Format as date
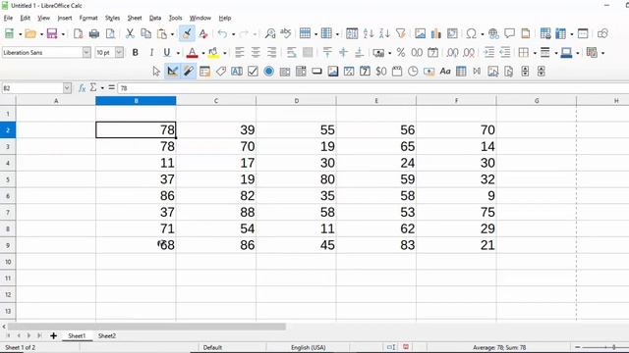The height and width of the screenshot is (353, 629). click(x=432, y=52)
